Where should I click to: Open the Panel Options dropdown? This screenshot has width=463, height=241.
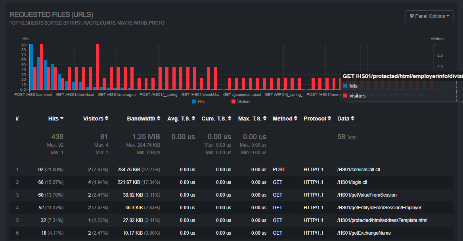point(429,16)
